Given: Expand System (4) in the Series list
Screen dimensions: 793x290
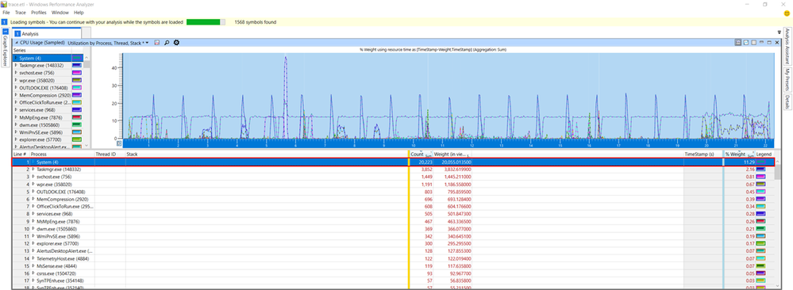Looking at the screenshot, I should (16, 58).
